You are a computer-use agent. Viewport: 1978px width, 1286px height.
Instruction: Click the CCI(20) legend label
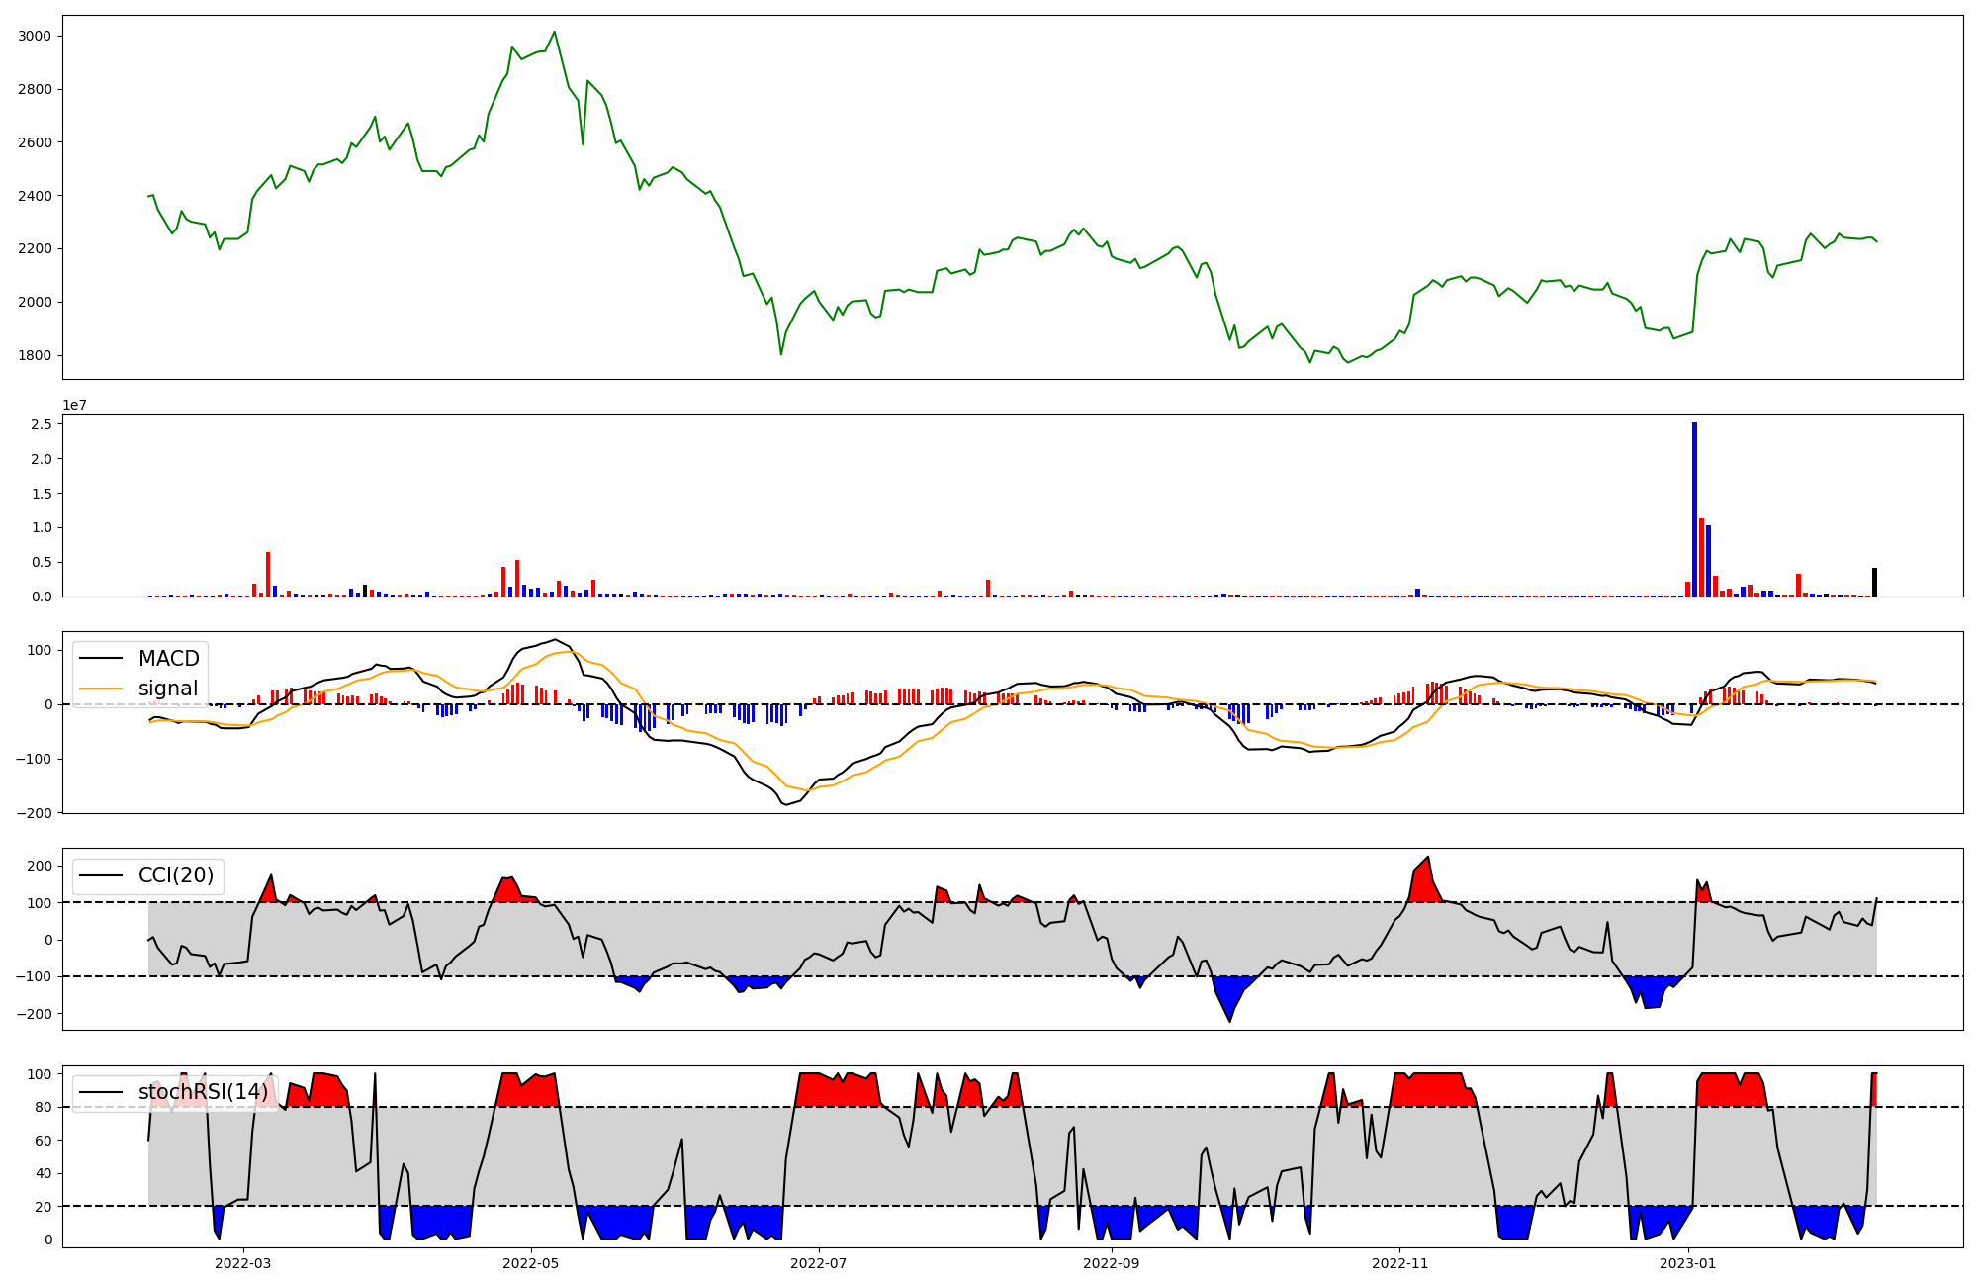[175, 875]
